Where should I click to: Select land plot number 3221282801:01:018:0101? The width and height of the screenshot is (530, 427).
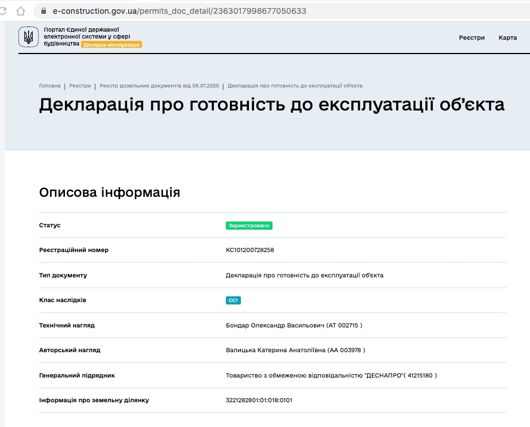[x=259, y=401]
